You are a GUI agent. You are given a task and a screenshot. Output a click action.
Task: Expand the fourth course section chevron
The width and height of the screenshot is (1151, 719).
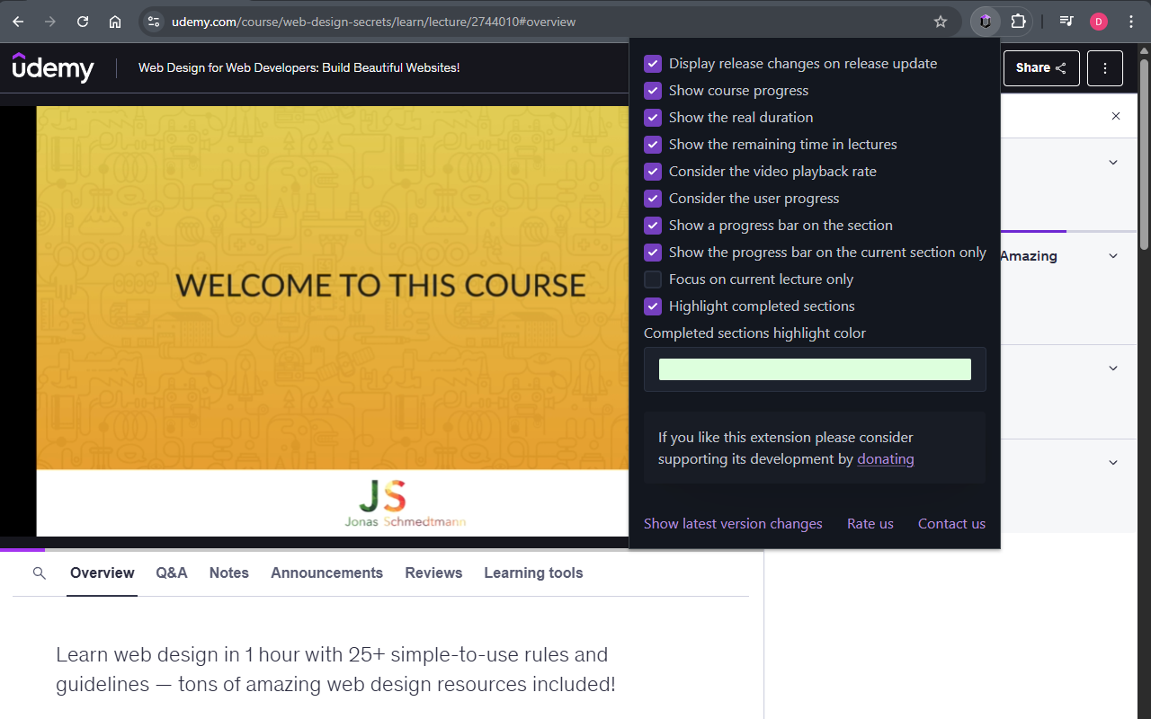click(x=1113, y=463)
